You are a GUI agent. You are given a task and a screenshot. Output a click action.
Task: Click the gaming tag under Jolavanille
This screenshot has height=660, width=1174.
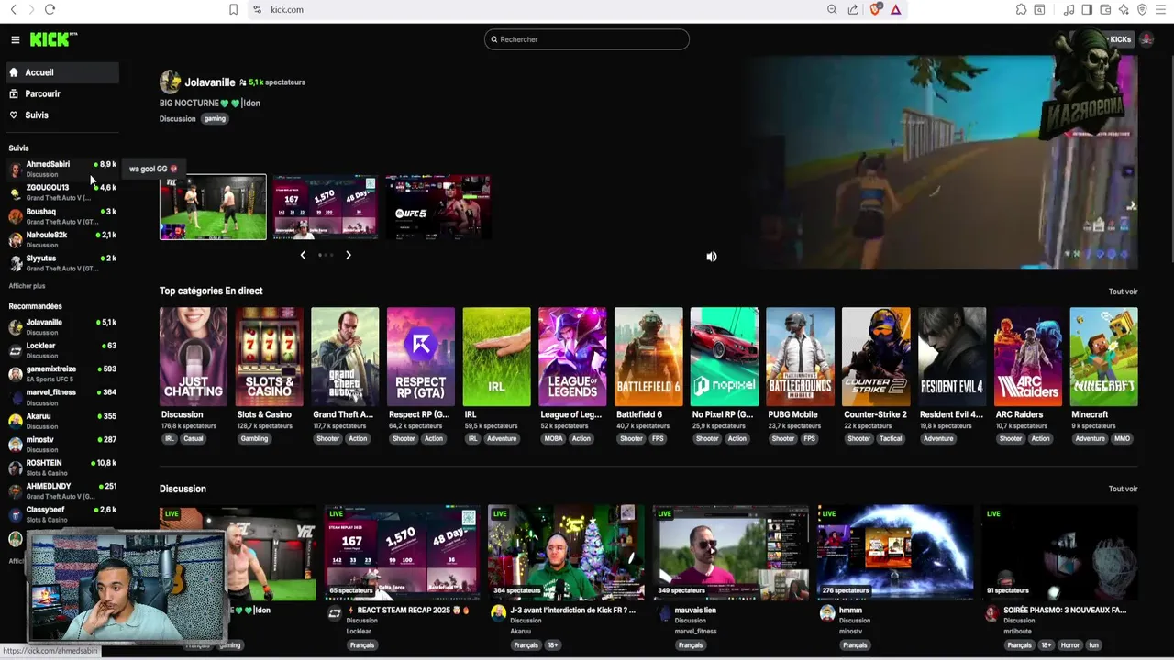point(215,118)
